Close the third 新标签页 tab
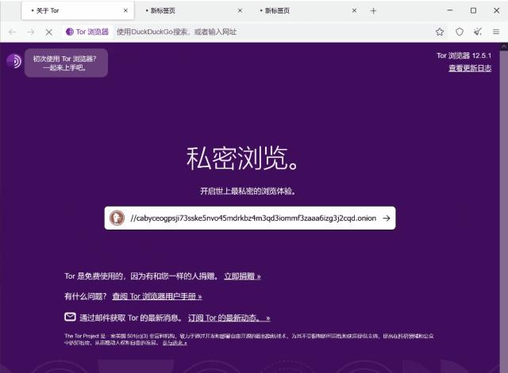The height and width of the screenshot is (373, 508). tap(354, 10)
